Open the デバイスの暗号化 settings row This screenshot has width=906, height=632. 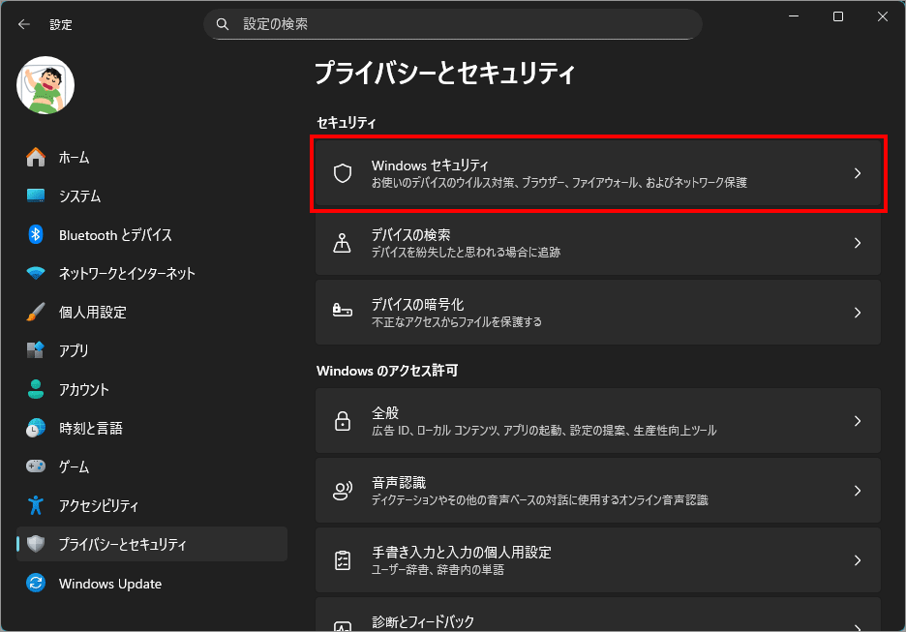(597, 313)
